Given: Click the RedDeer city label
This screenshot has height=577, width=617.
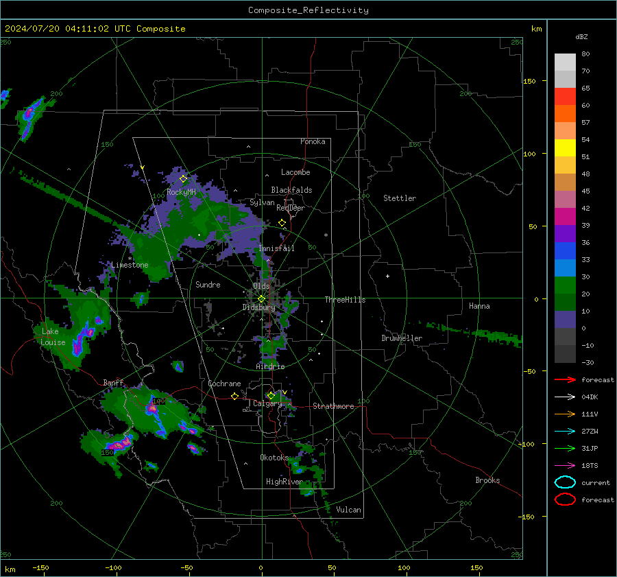Looking at the screenshot, I should click(x=291, y=208).
